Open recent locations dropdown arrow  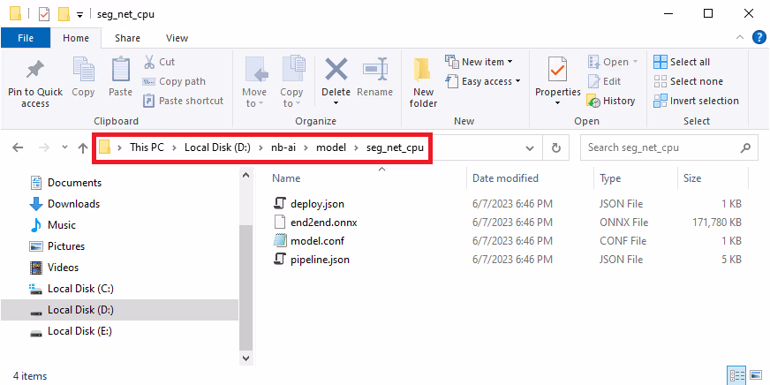(x=64, y=147)
